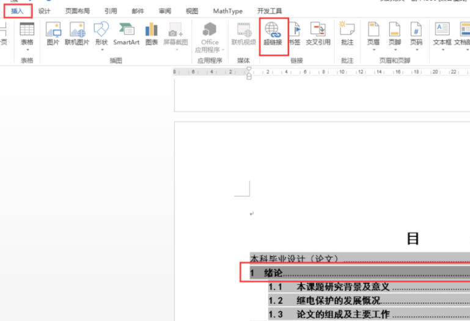Open the 视图 tab
Image resolution: width=470 pixels, height=321 pixels.
pos(192,12)
